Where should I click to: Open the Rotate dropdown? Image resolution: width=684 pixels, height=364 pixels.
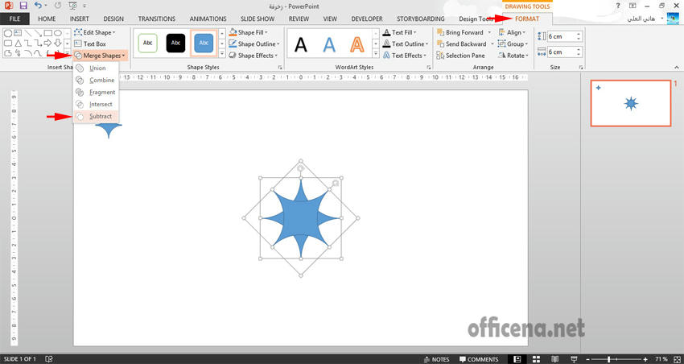click(515, 56)
